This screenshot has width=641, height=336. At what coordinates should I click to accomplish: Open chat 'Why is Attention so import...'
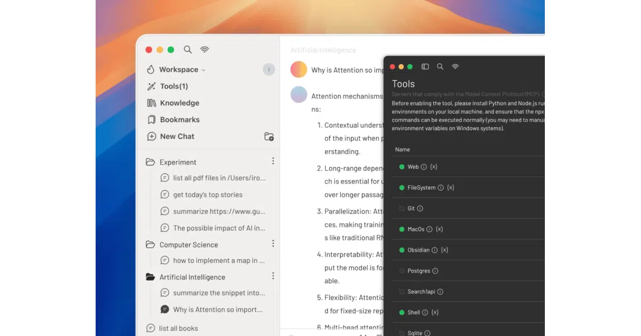(x=212, y=309)
